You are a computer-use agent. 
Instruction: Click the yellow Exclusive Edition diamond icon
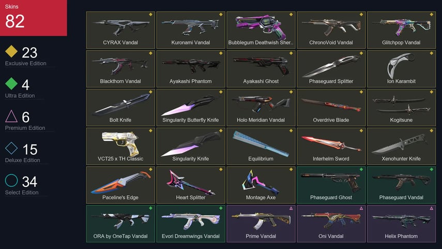pos(11,51)
